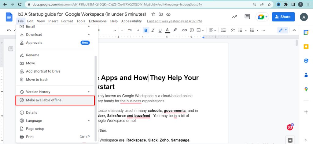Viewport: 313px width, 144px height.
Task: Hide the side panel with the chevron
Action: 306,140
